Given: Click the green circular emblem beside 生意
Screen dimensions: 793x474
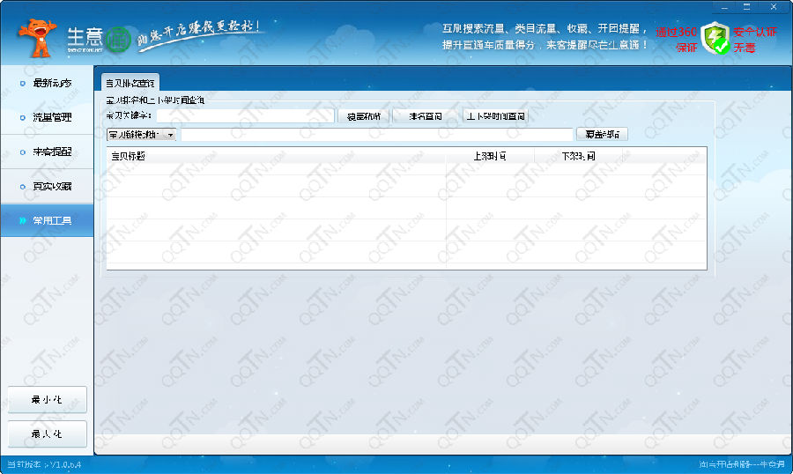Looking at the screenshot, I should coord(118,40).
